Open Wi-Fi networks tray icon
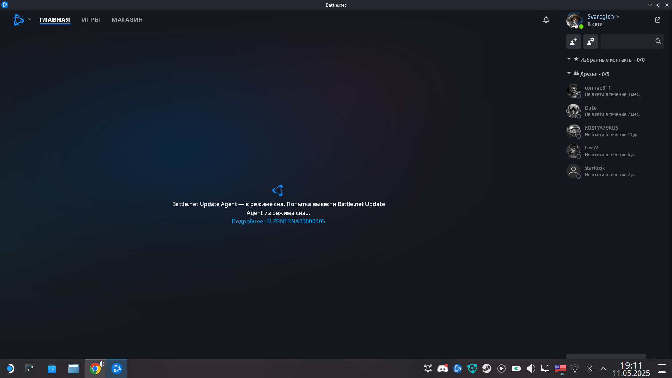Viewport: 672px width, 378px height. [575, 369]
